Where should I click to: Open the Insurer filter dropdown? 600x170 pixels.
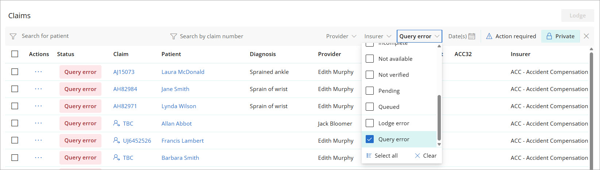(x=377, y=36)
